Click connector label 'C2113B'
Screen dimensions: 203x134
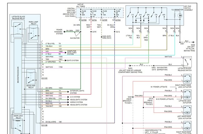point(44,125)
